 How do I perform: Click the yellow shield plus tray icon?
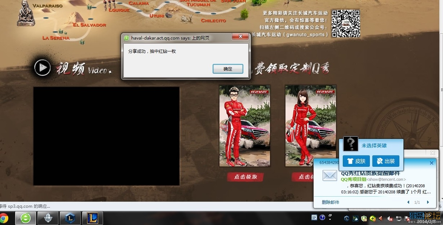373,218
